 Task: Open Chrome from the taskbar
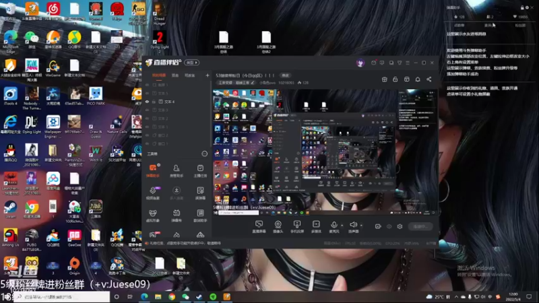click(172, 296)
